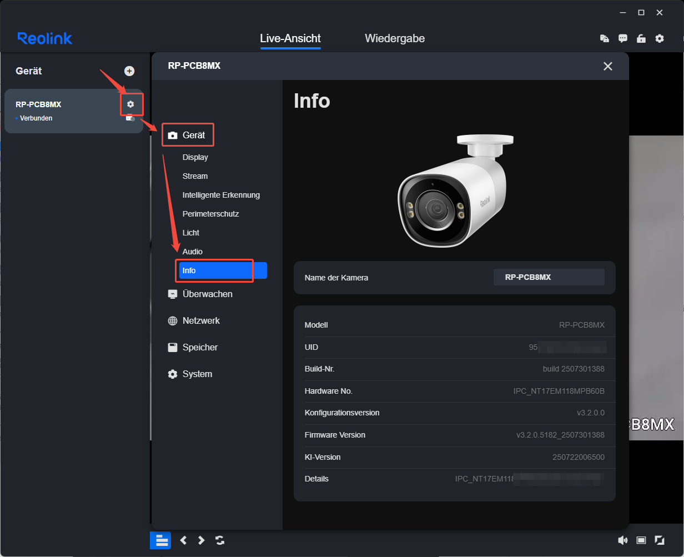Viewport: 684px width, 557px height.
Task: Open Perimeterschutz settings
Action: click(210, 214)
